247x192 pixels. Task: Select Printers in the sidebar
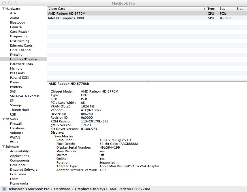click(x=16, y=87)
